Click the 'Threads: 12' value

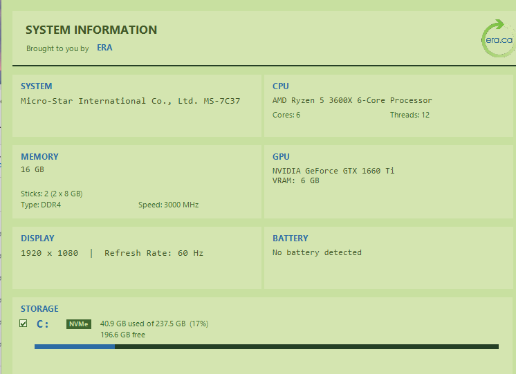[x=409, y=115]
